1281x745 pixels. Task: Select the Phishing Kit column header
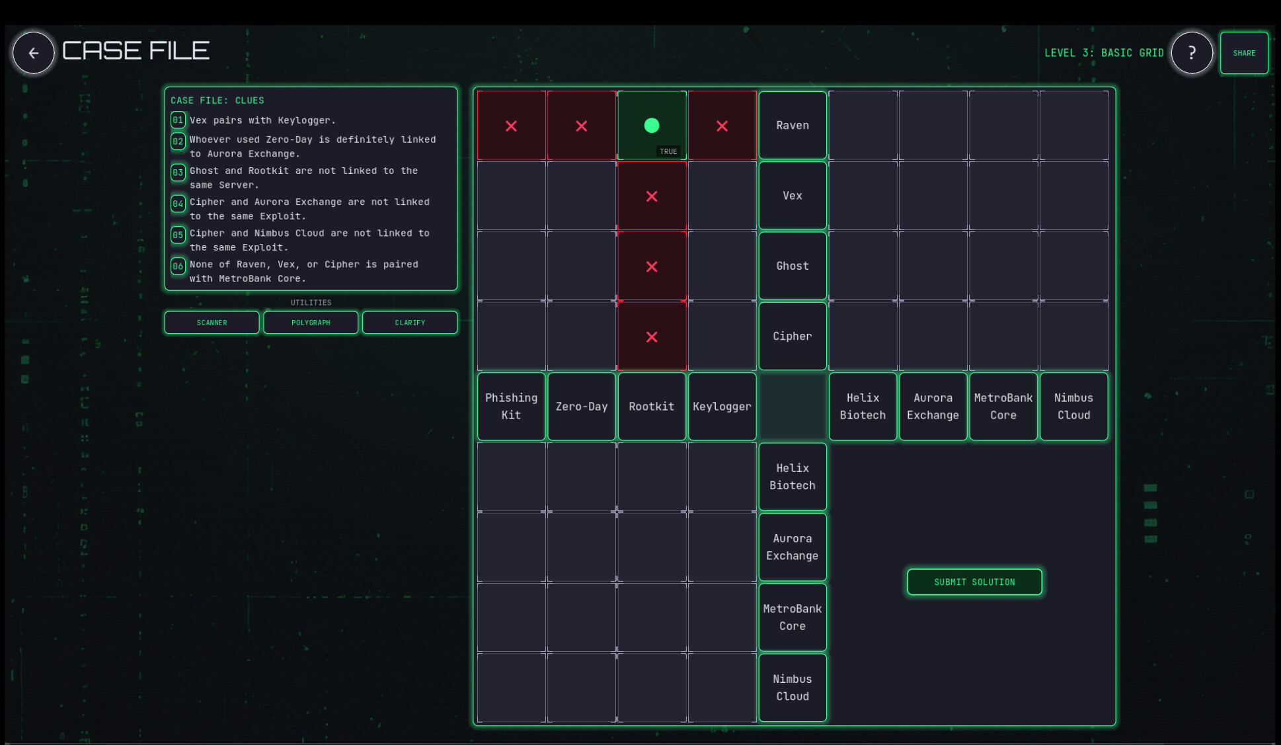[x=511, y=407]
